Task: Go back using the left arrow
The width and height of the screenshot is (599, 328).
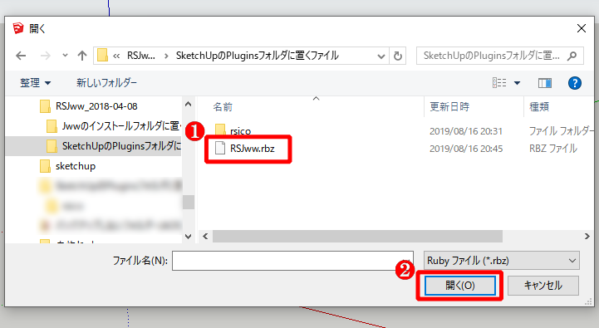Action: (21, 56)
